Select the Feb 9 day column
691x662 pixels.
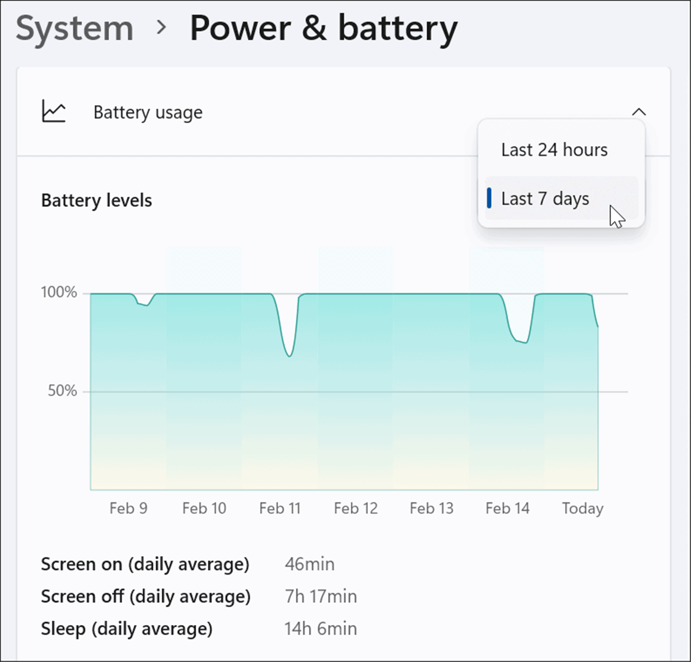tap(128, 368)
